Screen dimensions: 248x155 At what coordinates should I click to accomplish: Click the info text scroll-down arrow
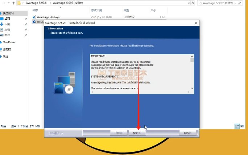[192, 88]
